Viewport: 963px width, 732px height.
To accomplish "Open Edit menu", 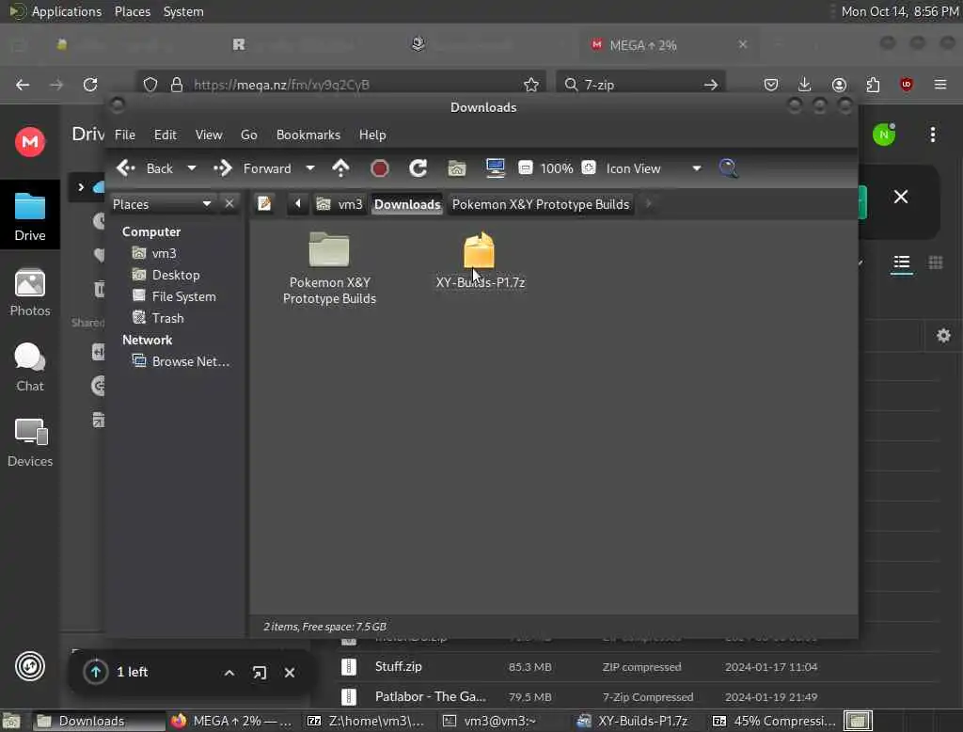I will (166, 135).
